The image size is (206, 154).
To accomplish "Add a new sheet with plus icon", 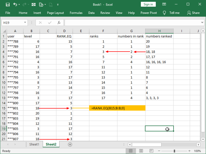I will tap(70, 144).
